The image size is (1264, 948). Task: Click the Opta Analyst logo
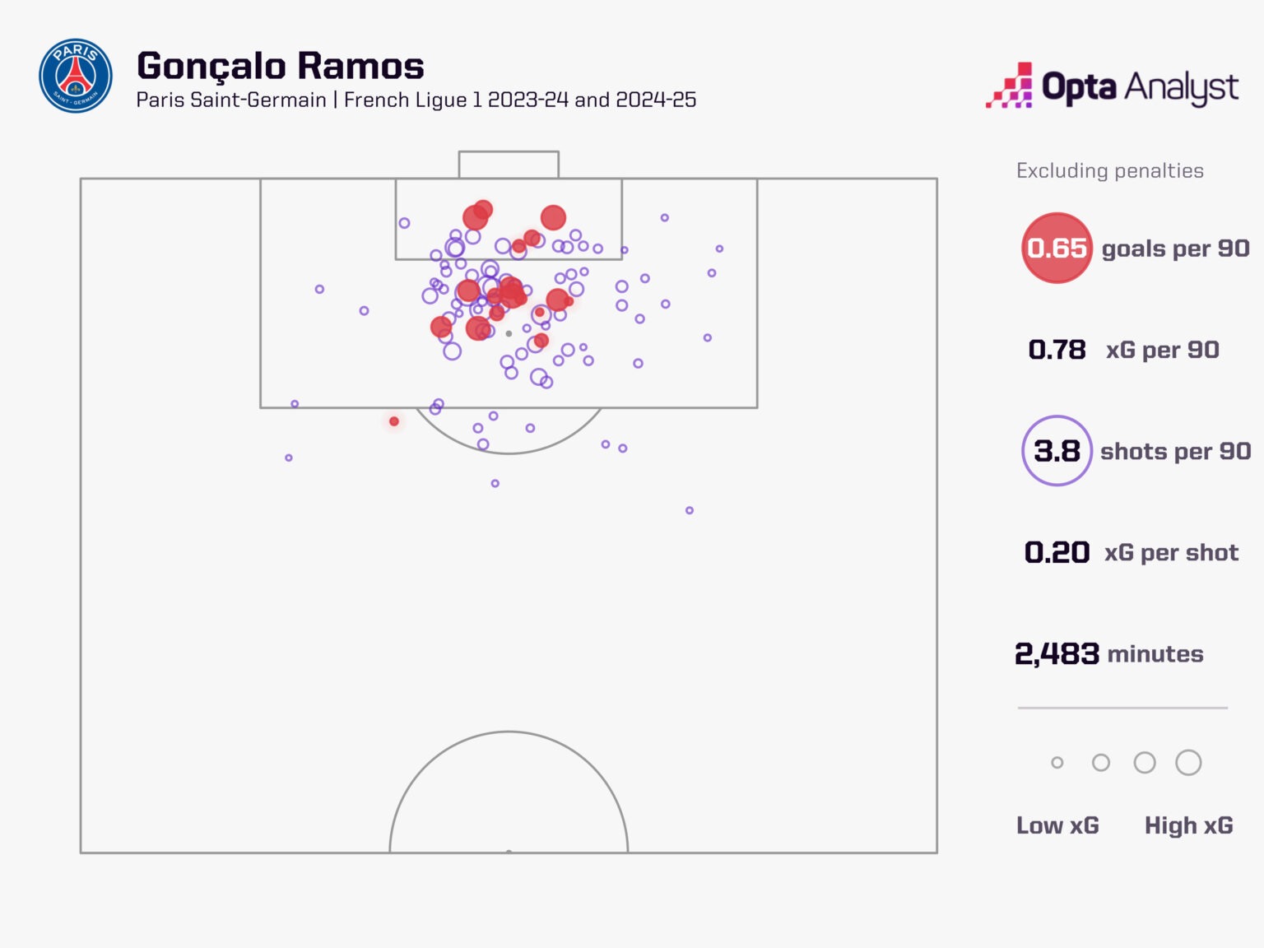(x=1113, y=86)
